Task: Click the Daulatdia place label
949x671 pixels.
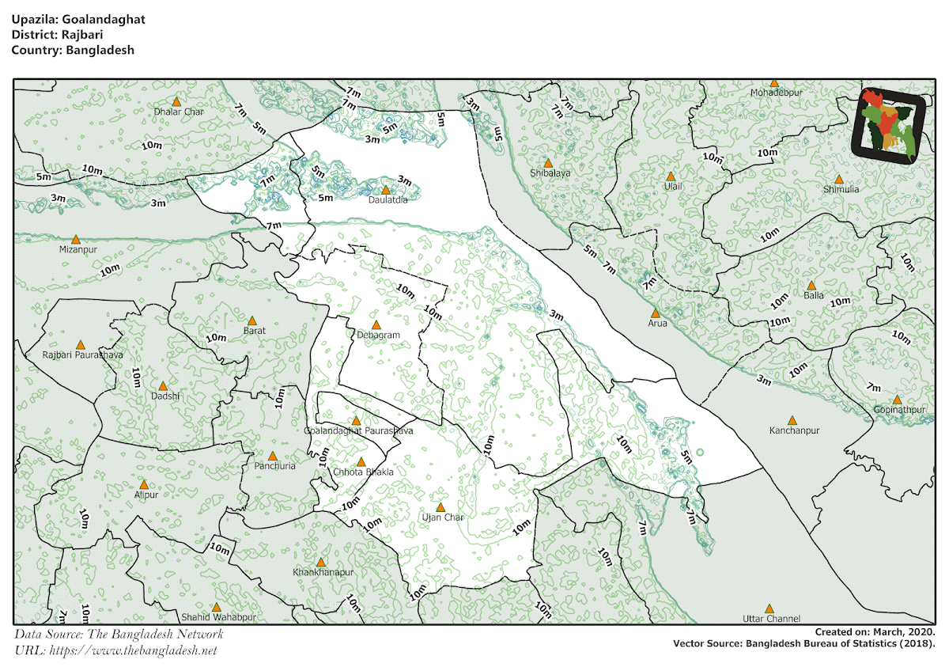Action: [388, 201]
